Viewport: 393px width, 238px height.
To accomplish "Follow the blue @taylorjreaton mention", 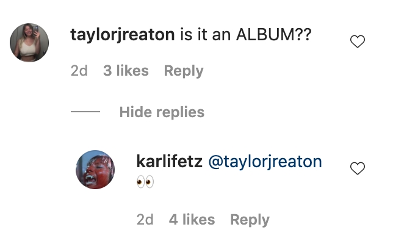I will (x=265, y=162).
